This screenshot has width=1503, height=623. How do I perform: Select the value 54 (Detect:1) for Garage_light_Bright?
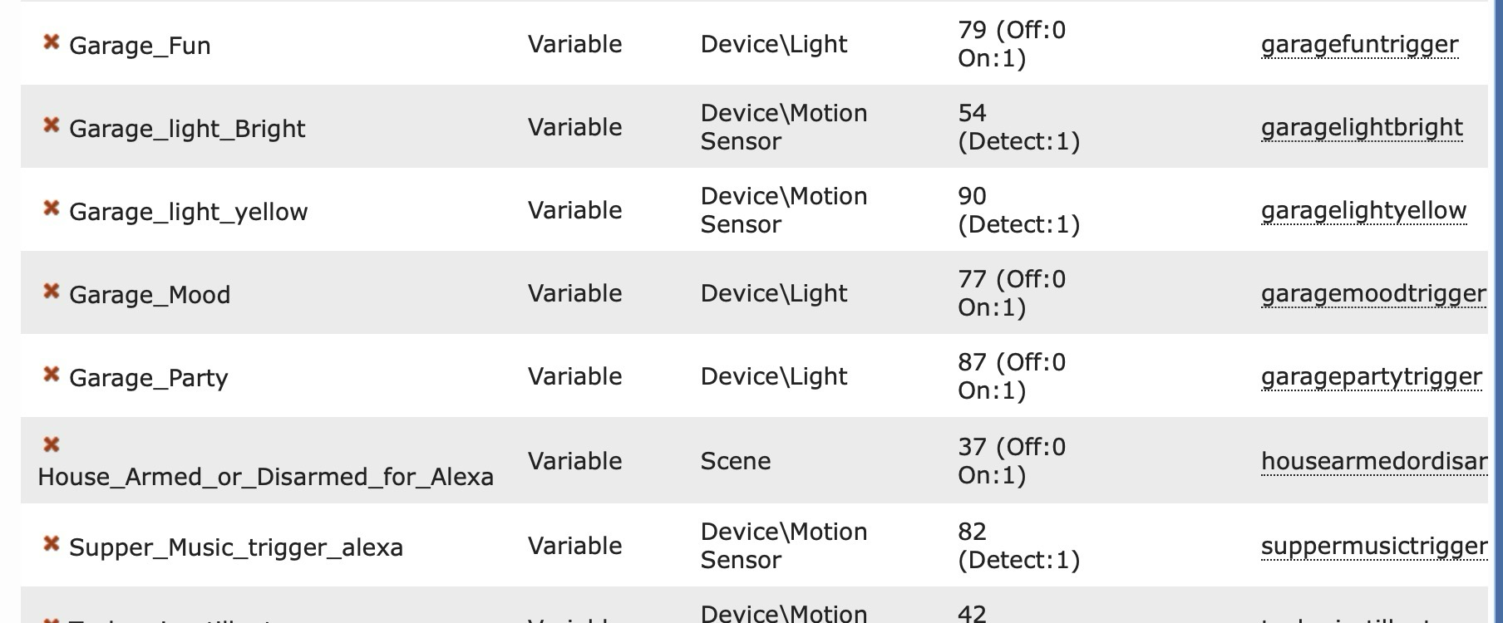pos(1018,127)
